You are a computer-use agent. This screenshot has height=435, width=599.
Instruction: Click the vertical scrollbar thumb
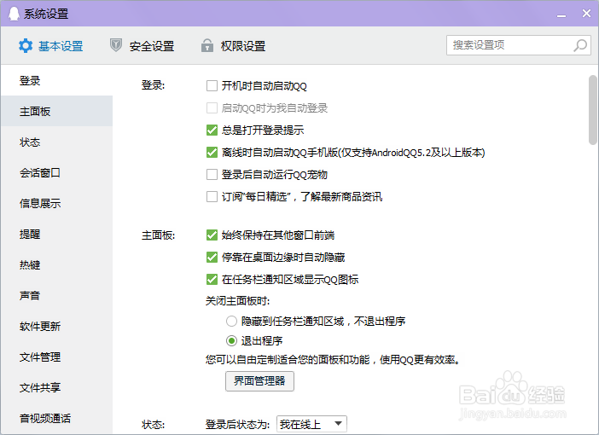point(593,110)
